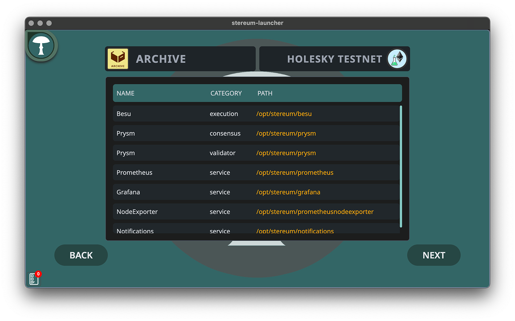Click the HOLESKY TESTNET label
The height and width of the screenshot is (321, 515).
(335, 59)
